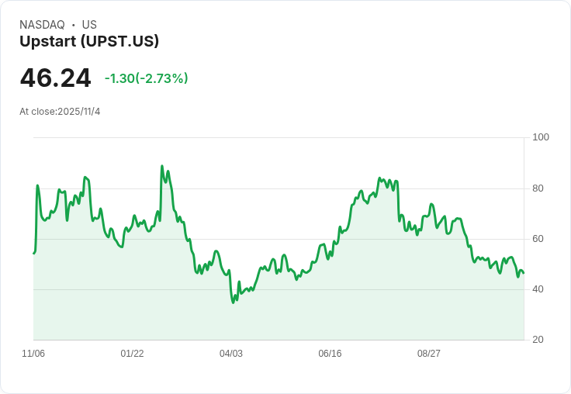Select the 06/16 date on x-axis
571x394 pixels.
tap(330, 354)
